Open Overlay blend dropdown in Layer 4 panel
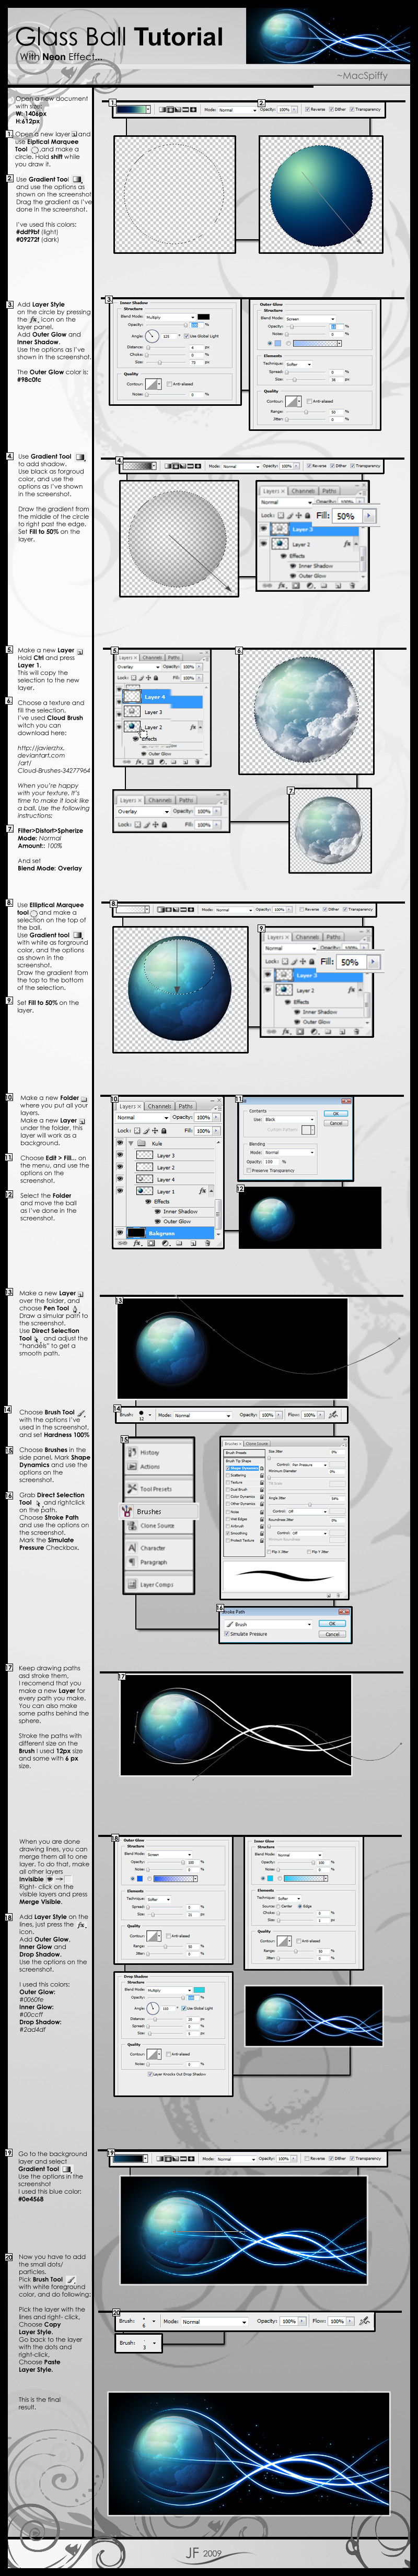This screenshot has width=418, height=2576. coord(138,667)
